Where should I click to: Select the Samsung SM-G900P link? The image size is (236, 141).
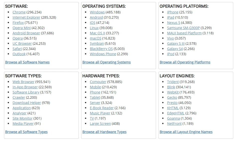point(183,28)
